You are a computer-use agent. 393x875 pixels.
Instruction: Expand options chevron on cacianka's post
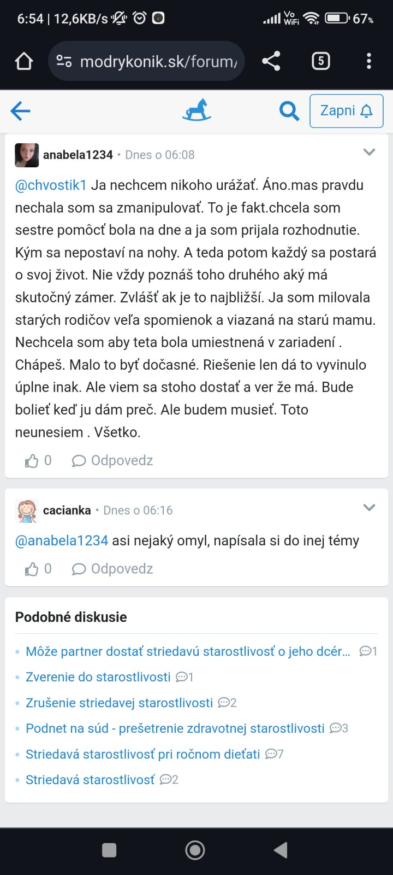coord(369,508)
